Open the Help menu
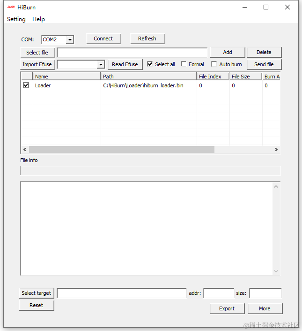 38,19
